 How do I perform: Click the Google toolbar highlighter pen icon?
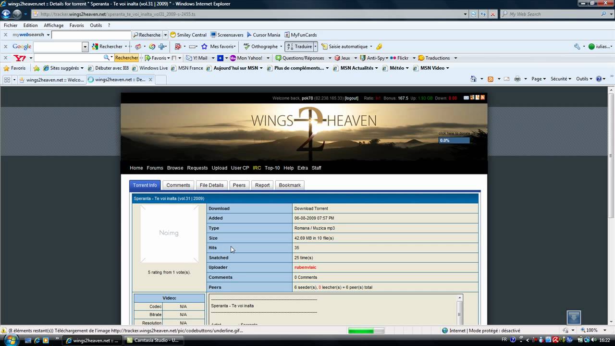coord(379,47)
